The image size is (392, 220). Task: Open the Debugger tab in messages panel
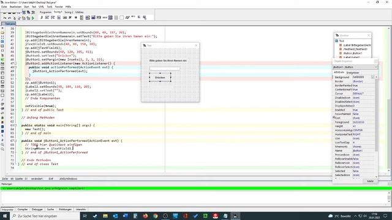point(37,210)
